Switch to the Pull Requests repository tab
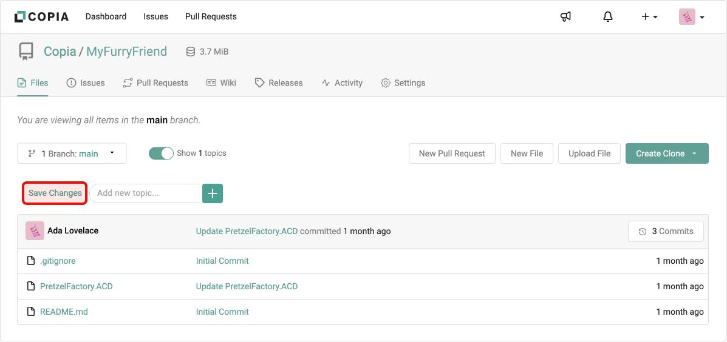The width and height of the screenshot is (727, 342). [x=155, y=83]
